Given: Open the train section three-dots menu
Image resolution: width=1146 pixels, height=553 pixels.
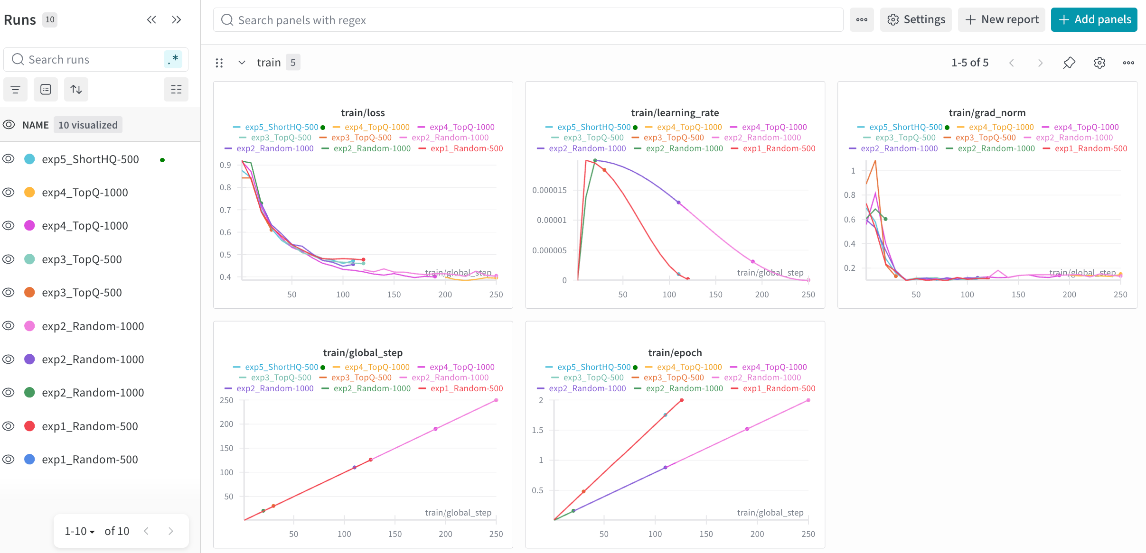Looking at the screenshot, I should coord(1128,63).
